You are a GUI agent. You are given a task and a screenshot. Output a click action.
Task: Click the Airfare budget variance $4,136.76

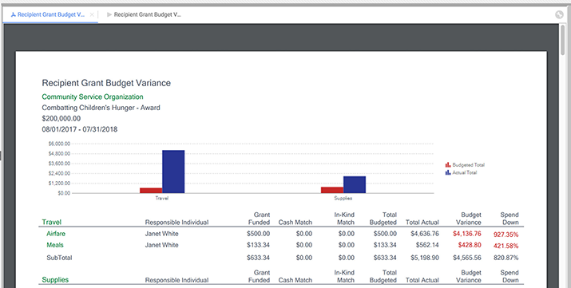pos(467,234)
